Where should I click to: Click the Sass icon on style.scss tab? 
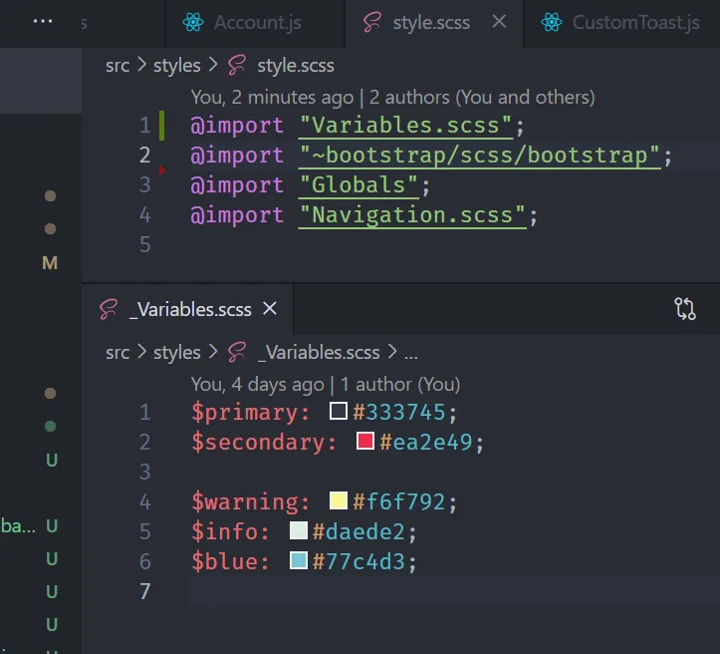371,22
